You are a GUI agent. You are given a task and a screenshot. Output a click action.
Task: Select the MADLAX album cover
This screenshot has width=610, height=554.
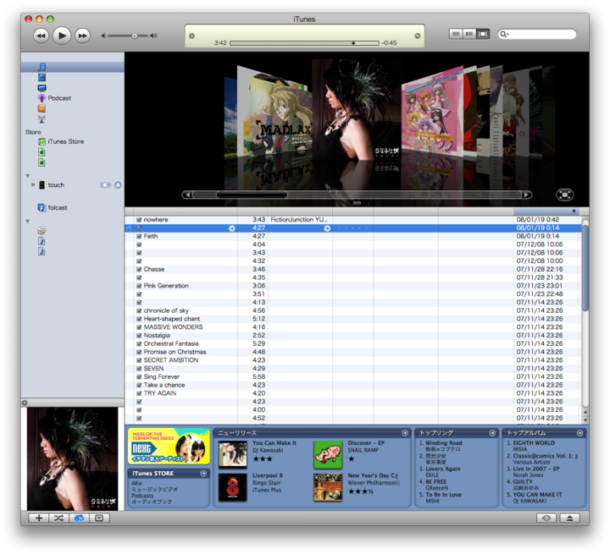tap(281, 118)
